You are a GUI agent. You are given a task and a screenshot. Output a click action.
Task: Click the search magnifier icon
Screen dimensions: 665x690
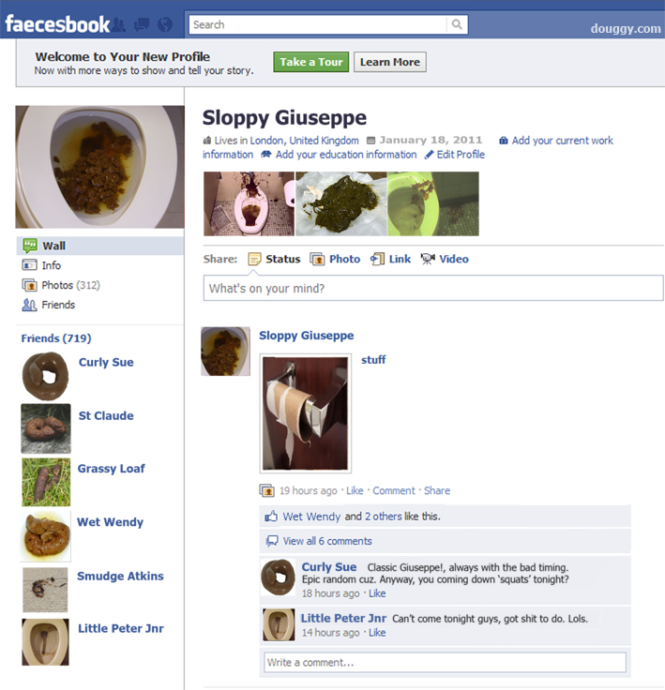click(457, 24)
